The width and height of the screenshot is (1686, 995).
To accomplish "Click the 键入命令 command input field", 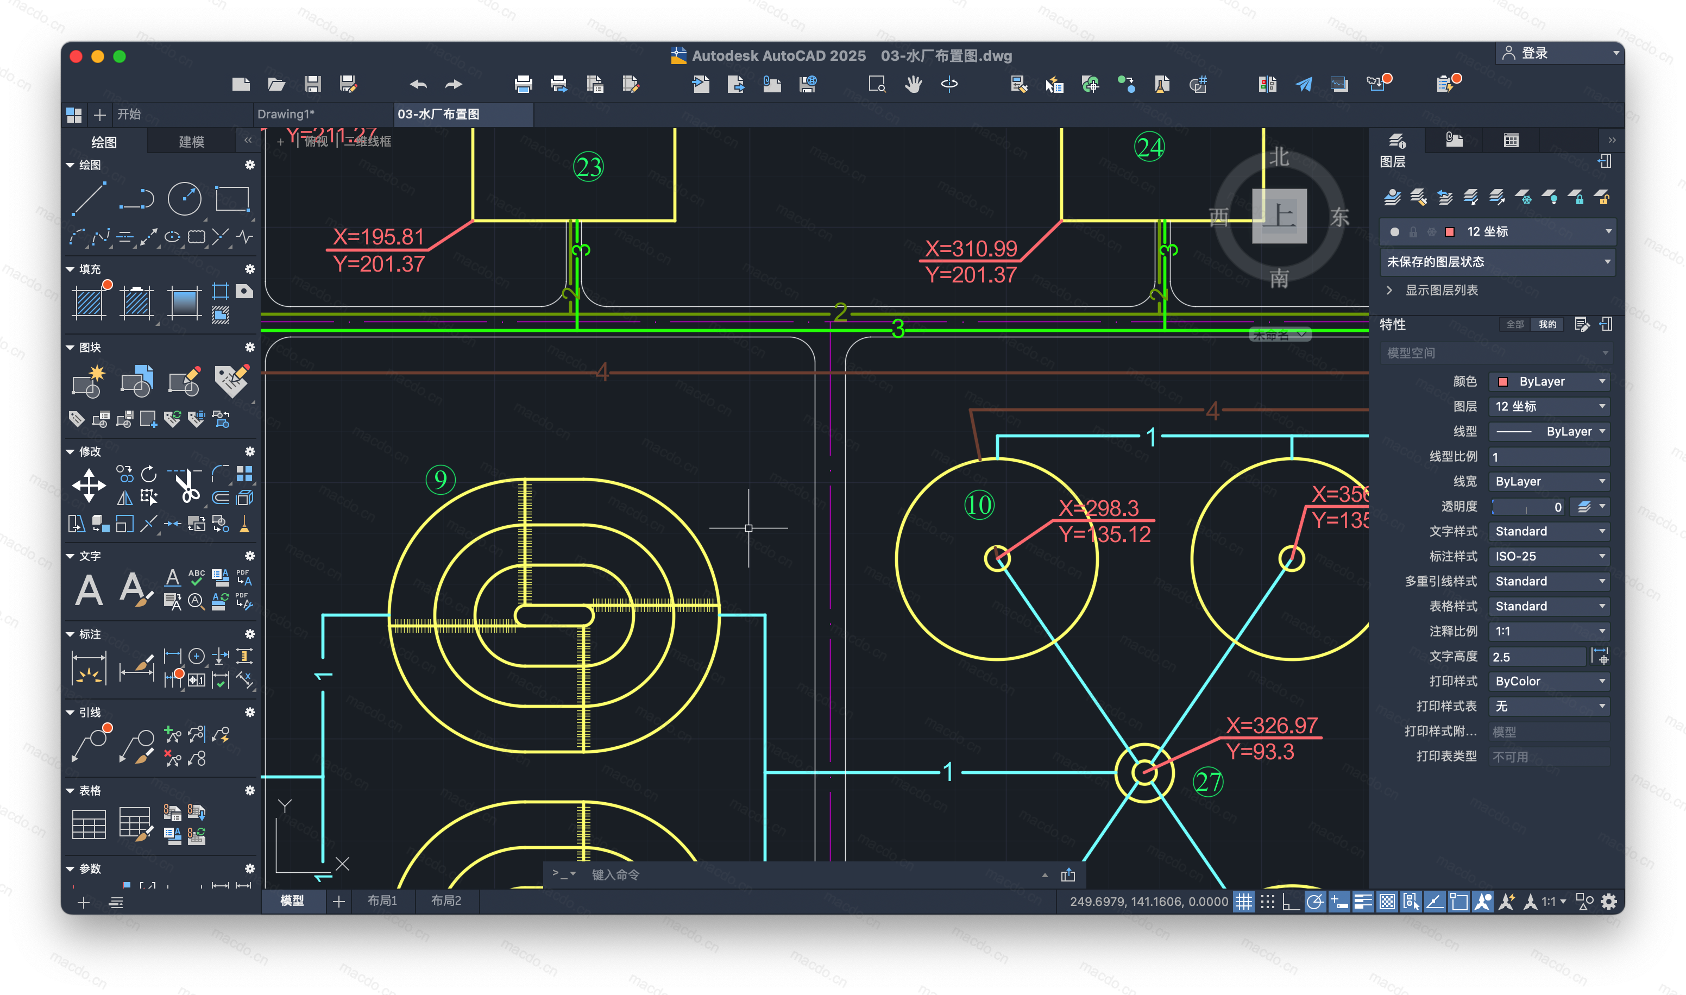I will coord(811,874).
